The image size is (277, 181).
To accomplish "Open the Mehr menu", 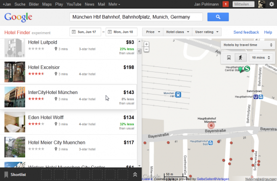I will tap(114, 4).
